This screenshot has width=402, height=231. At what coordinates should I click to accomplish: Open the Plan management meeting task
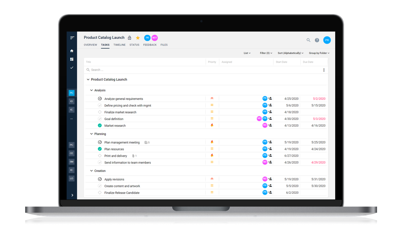(122, 142)
